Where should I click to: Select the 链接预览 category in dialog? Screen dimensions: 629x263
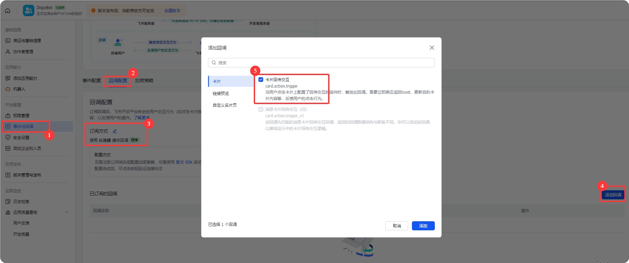pos(221,93)
